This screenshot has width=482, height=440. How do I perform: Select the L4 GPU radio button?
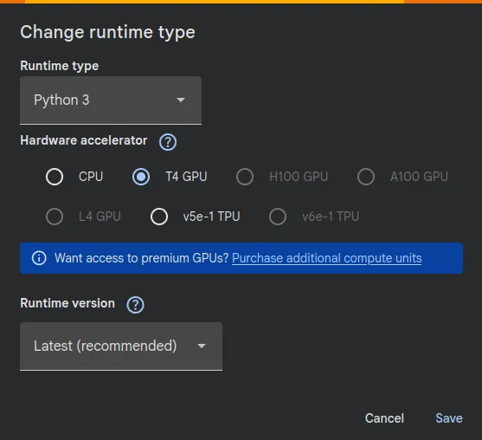(55, 217)
